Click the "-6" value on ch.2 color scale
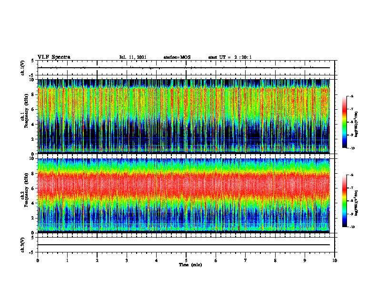The width and height of the screenshot is (377, 292). (352, 175)
